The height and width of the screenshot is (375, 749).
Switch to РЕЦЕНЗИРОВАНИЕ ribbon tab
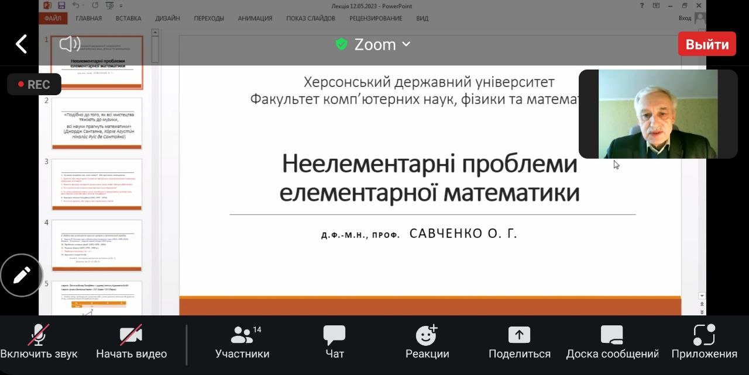tap(376, 18)
